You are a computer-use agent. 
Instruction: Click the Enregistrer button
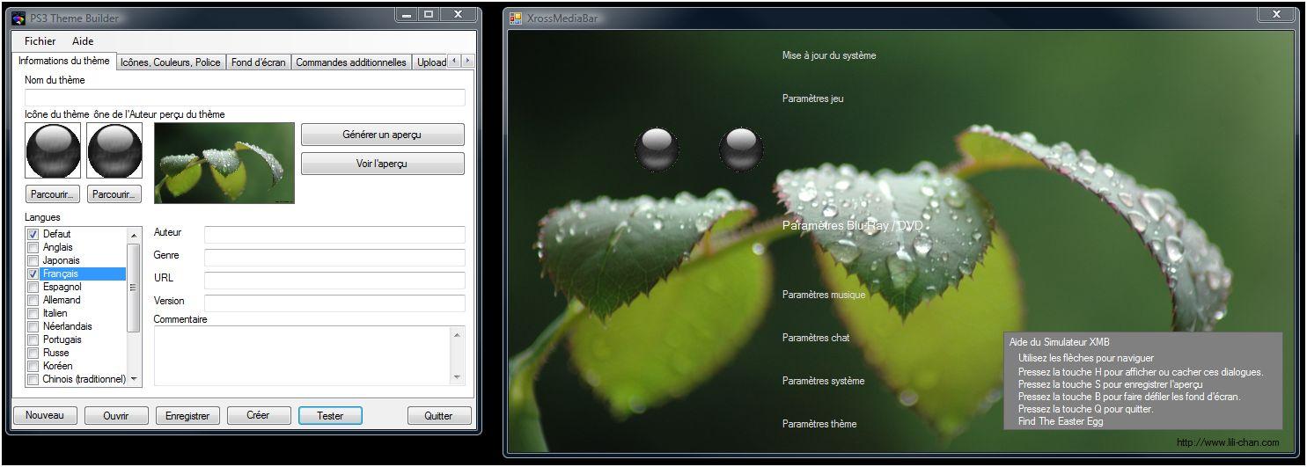click(x=187, y=415)
